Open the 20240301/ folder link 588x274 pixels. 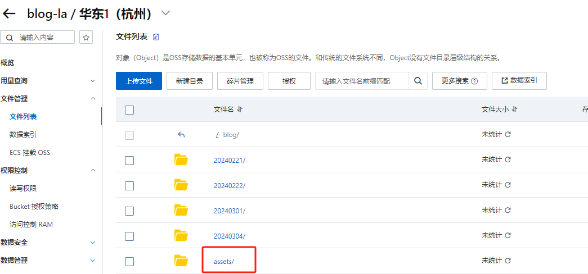click(230, 211)
